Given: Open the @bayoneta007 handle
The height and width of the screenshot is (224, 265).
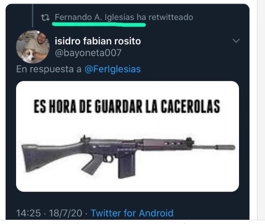Looking at the screenshot, I should point(88,53).
